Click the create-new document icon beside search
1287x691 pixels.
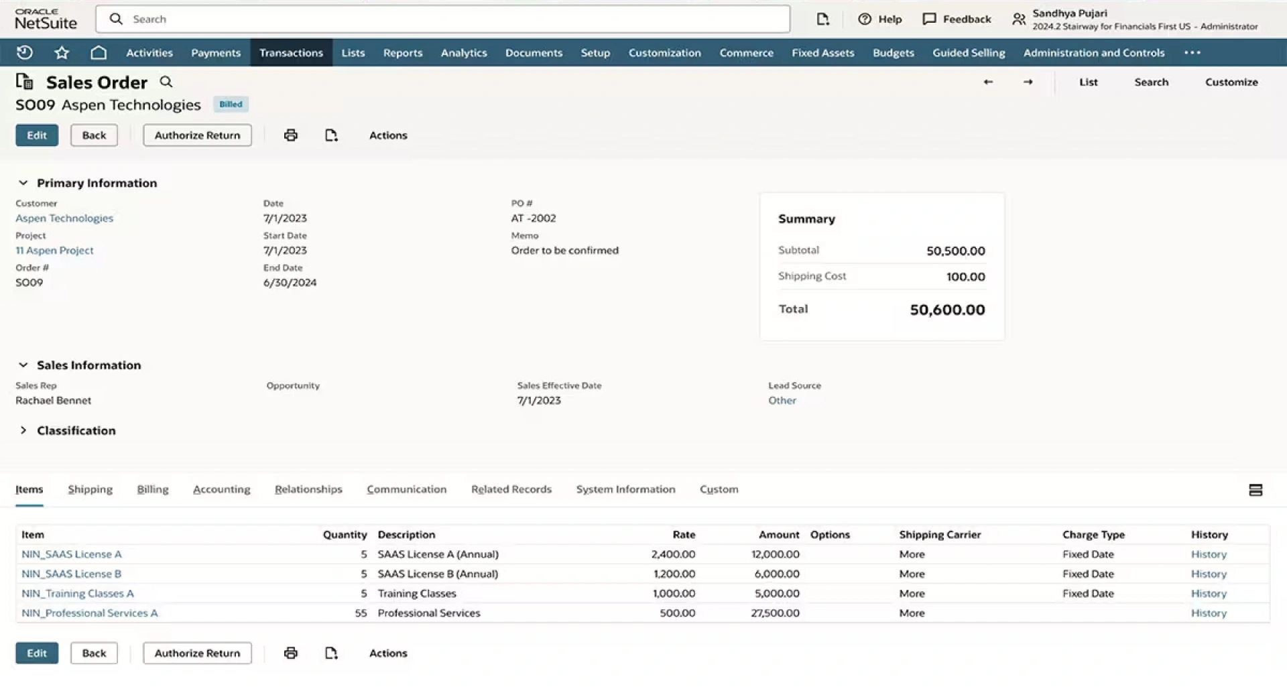pos(823,19)
